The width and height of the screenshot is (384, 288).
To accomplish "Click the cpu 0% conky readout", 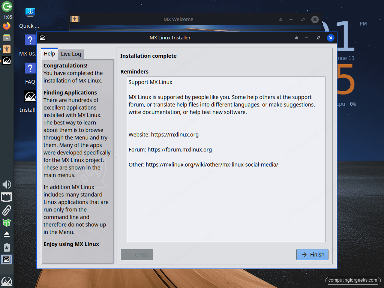I will [346, 104].
